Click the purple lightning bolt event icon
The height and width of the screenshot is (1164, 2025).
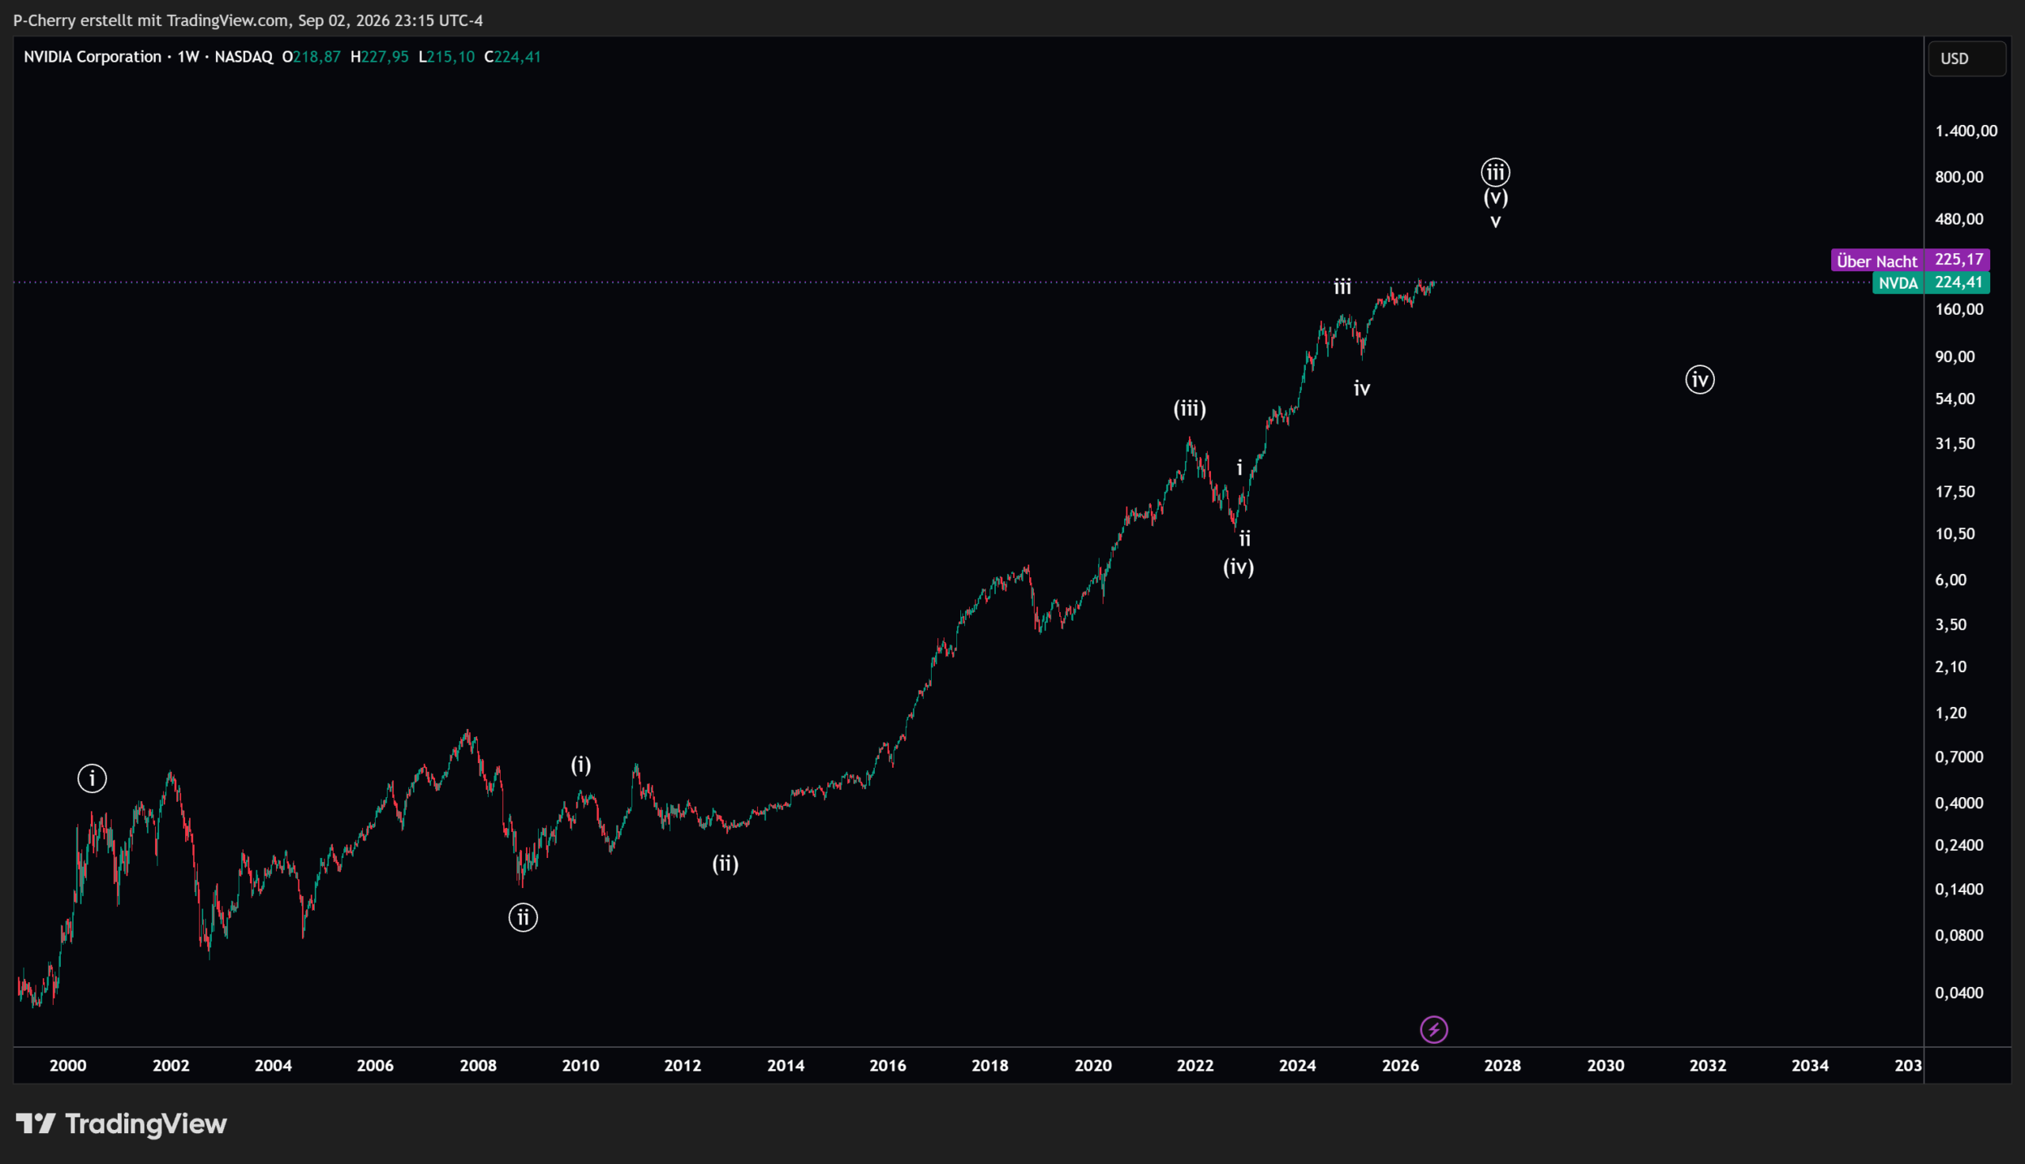point(1433,1030)
